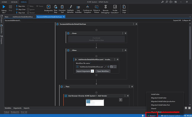Image resolution: width=192 pixels, height=117 pixels.
Task: Open options menu of Invoke workflow activity
Action: coord(115,60)
